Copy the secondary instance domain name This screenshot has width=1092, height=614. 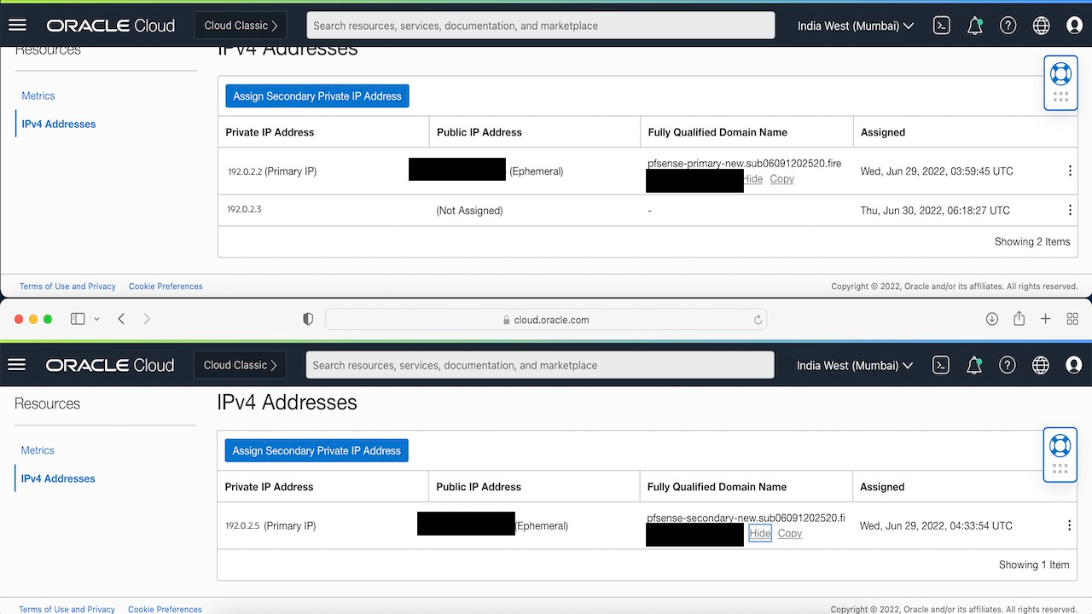pos(789,532)
